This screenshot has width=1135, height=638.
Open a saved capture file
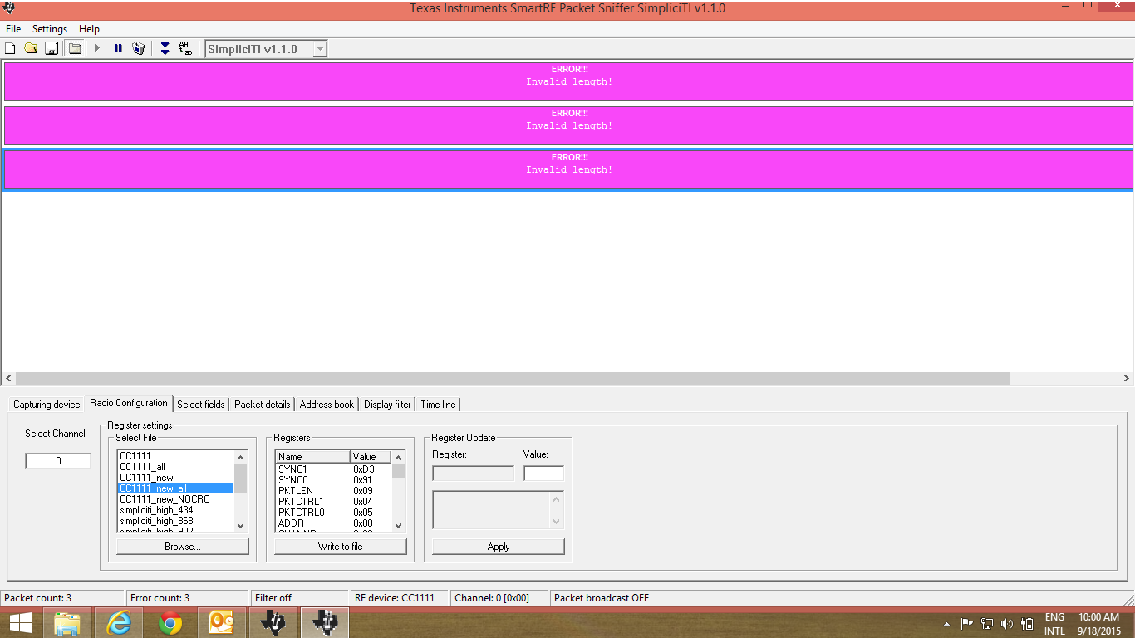coord(32,47)
